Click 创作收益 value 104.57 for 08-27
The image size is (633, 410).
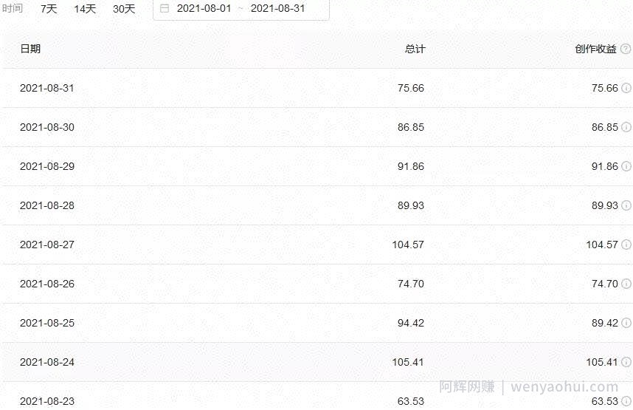coord(602,245)
